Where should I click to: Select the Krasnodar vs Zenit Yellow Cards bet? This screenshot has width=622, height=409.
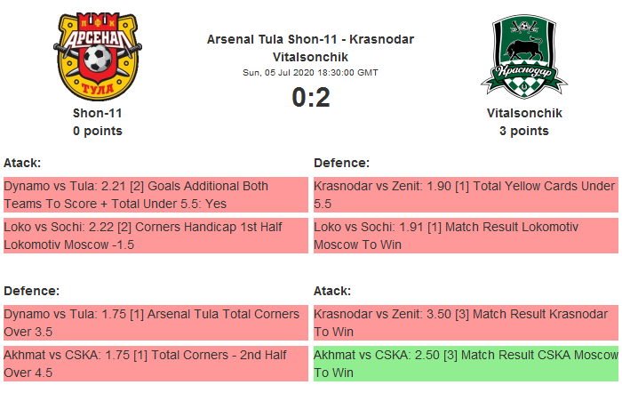coord(466,195)
